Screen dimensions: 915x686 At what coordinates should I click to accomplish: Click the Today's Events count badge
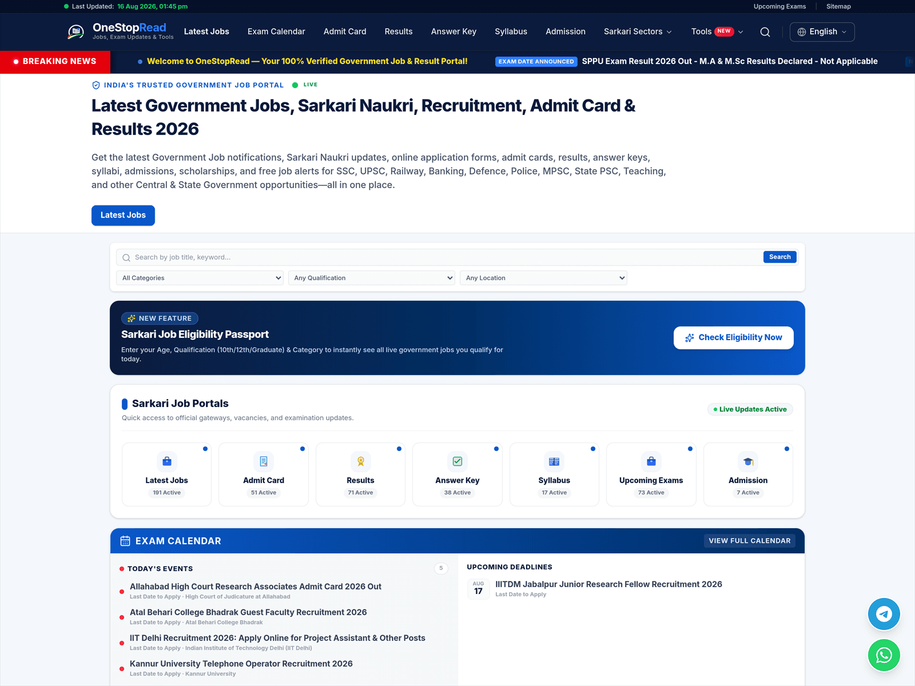pos(441,568)
